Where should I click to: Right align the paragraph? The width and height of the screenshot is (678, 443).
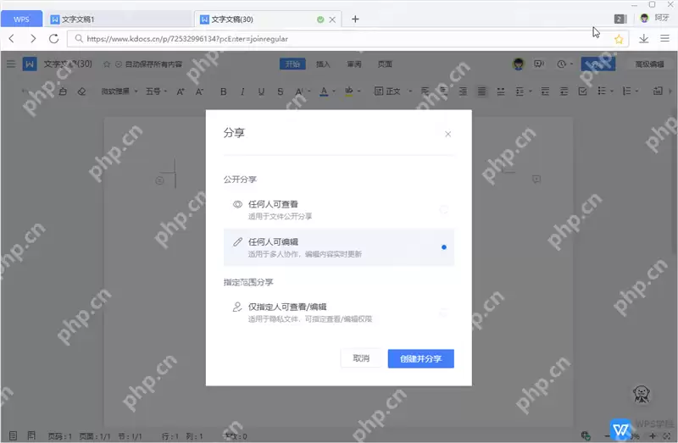point(463,91)
